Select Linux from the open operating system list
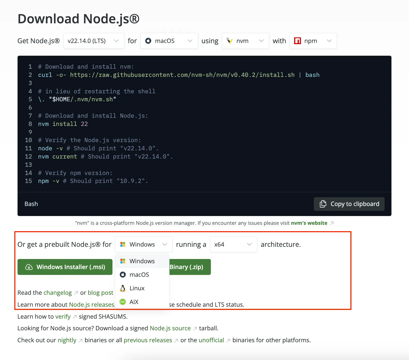The width and height of the screenshot is (409, 360). [137, 288]
